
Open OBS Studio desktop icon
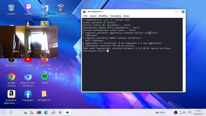(x=11, y=63)
